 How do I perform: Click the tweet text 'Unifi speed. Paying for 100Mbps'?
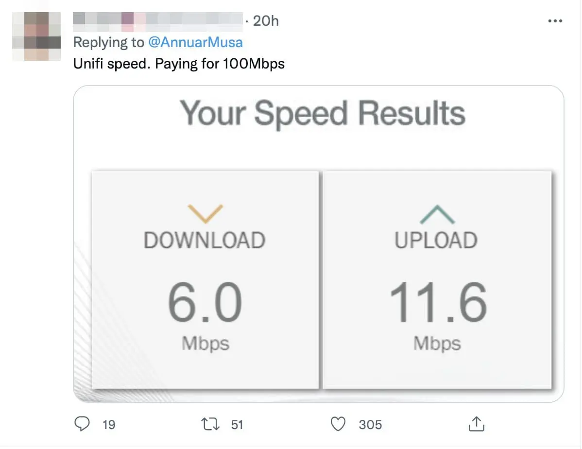point(179,64)
